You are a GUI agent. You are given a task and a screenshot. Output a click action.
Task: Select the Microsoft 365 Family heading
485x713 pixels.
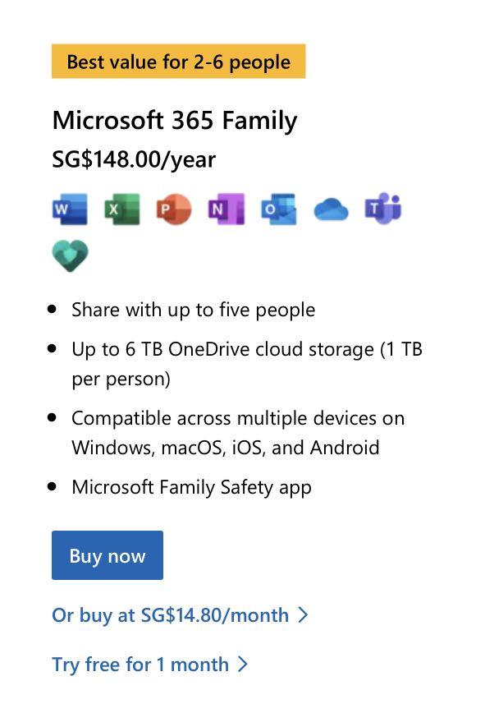coord(175,120)
